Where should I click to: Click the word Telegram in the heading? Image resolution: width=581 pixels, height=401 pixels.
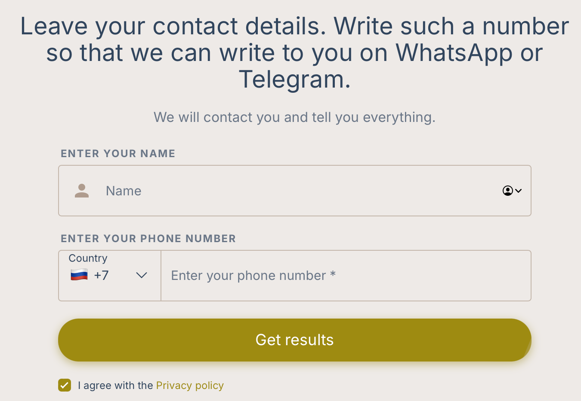coord(294,79)
